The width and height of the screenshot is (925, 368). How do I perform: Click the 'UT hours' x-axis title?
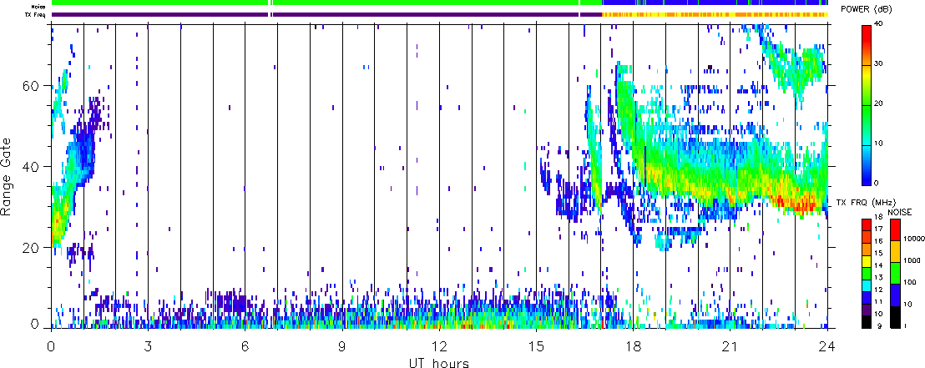(x=439, y=362)
